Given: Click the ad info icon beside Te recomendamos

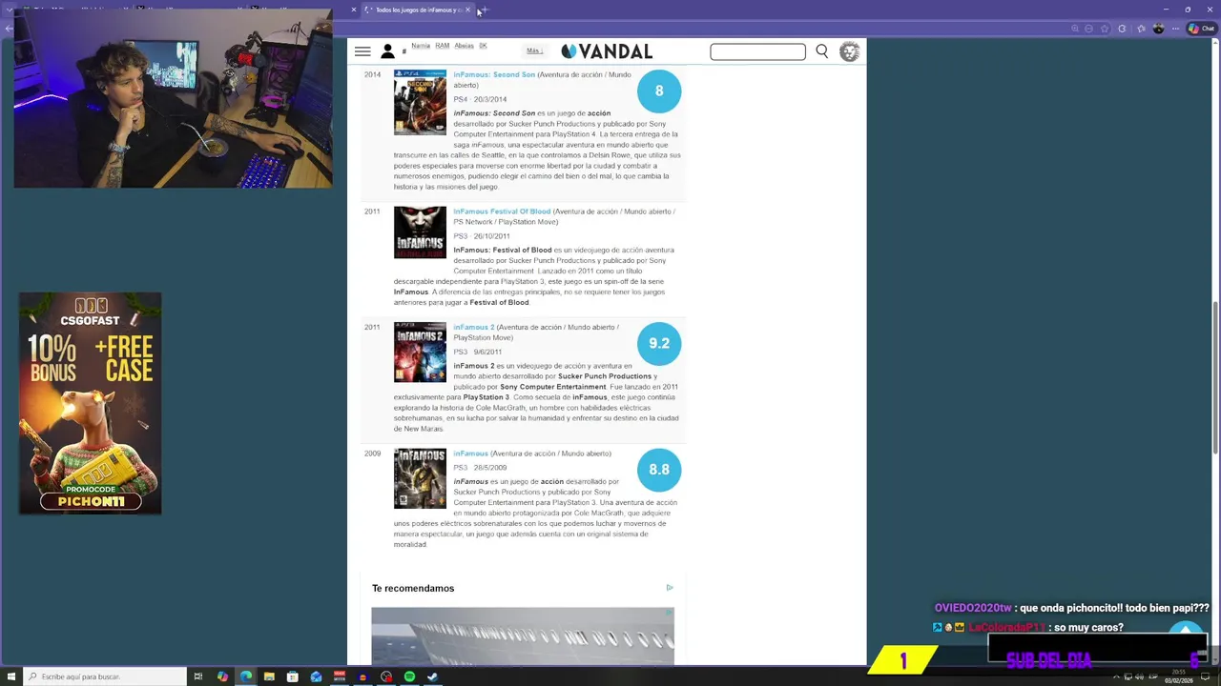Looking at the screenshot, I should click(x=670, y=588).
